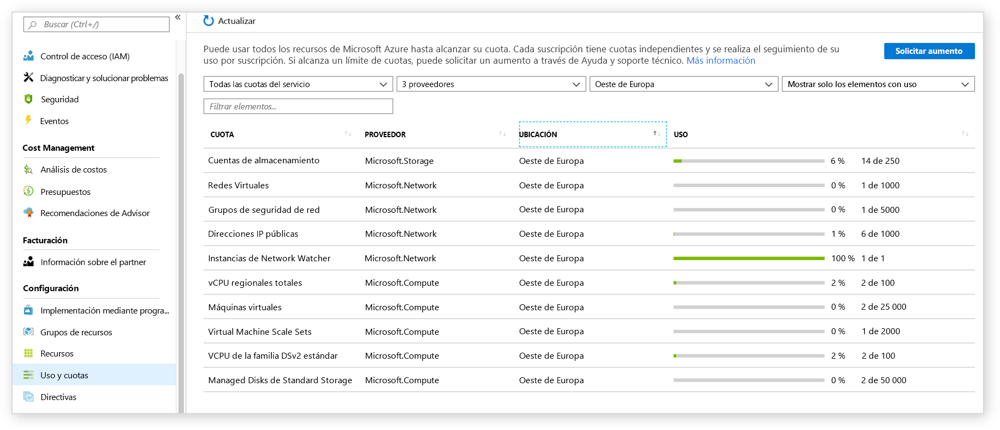This screenshot has width=1000, height=430.
Task: Click the Implementación mediante programación icon
Action: click(x=28, y=310)
